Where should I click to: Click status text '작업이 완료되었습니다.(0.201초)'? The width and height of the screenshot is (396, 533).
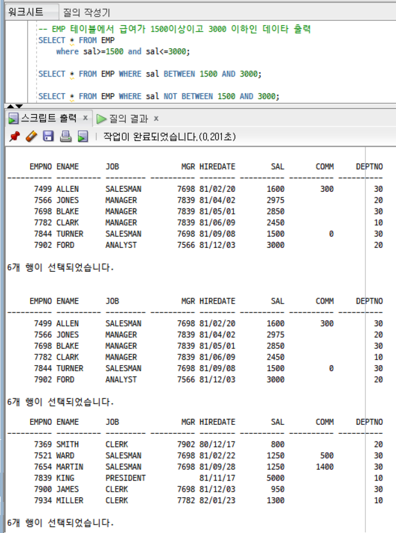169,137
